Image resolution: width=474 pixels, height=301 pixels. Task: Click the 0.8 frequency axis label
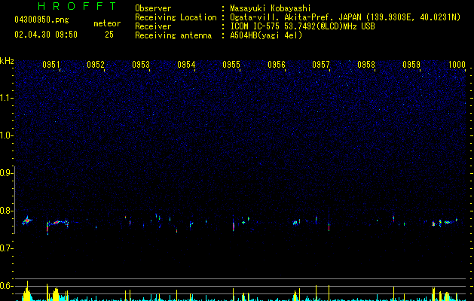click(x=7, y=211)
